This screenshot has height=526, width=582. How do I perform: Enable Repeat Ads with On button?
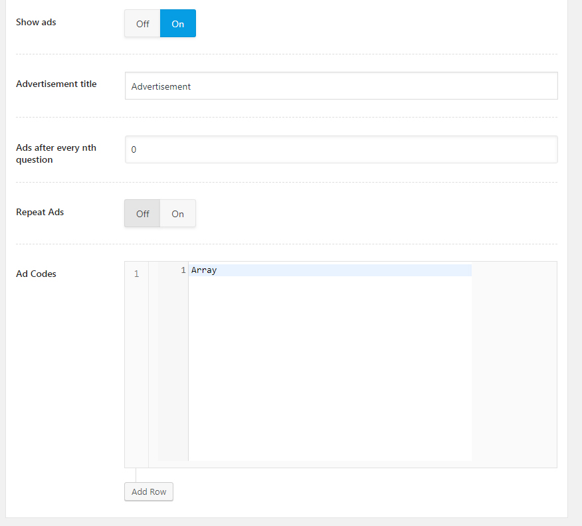(178, 213)
